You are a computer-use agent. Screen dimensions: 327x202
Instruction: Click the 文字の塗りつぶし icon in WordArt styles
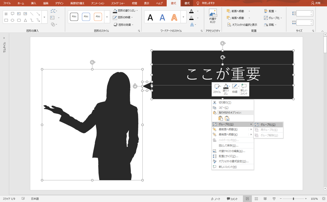(191, 11)
